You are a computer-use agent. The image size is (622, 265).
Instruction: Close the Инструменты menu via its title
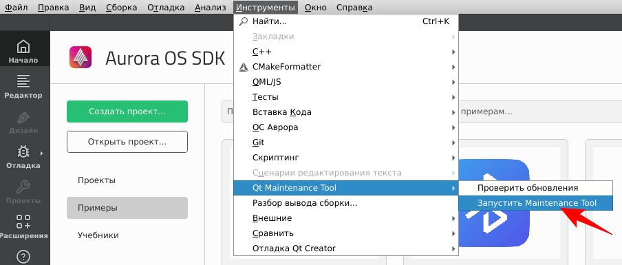[x=266, y=8]
